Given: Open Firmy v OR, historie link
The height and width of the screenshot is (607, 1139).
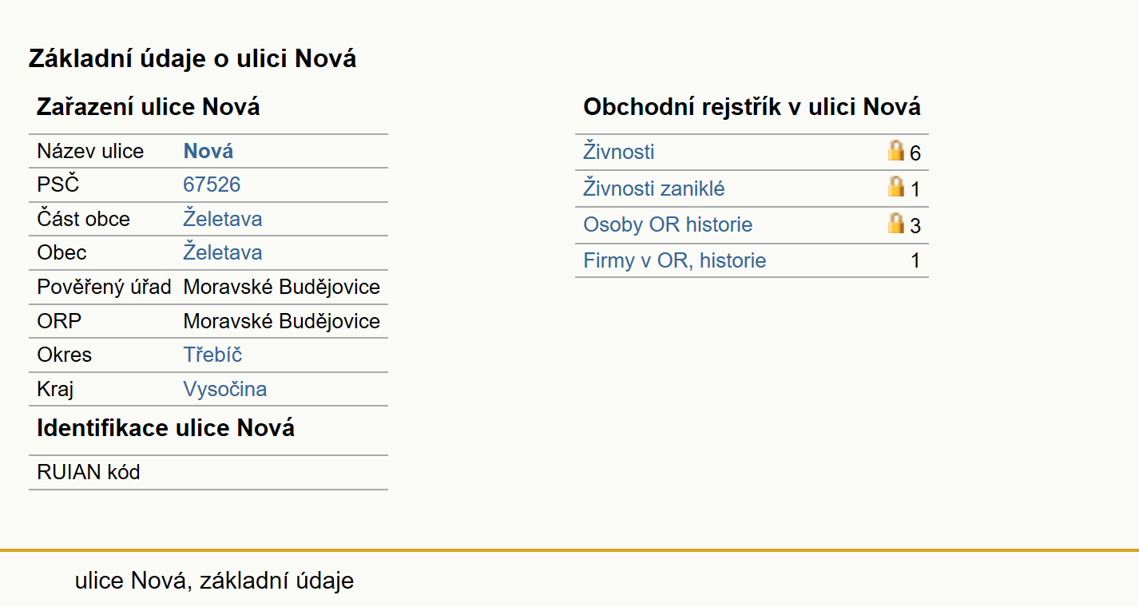Looking at the screenshot, I should pyautogui.click(x=675, y=260).
